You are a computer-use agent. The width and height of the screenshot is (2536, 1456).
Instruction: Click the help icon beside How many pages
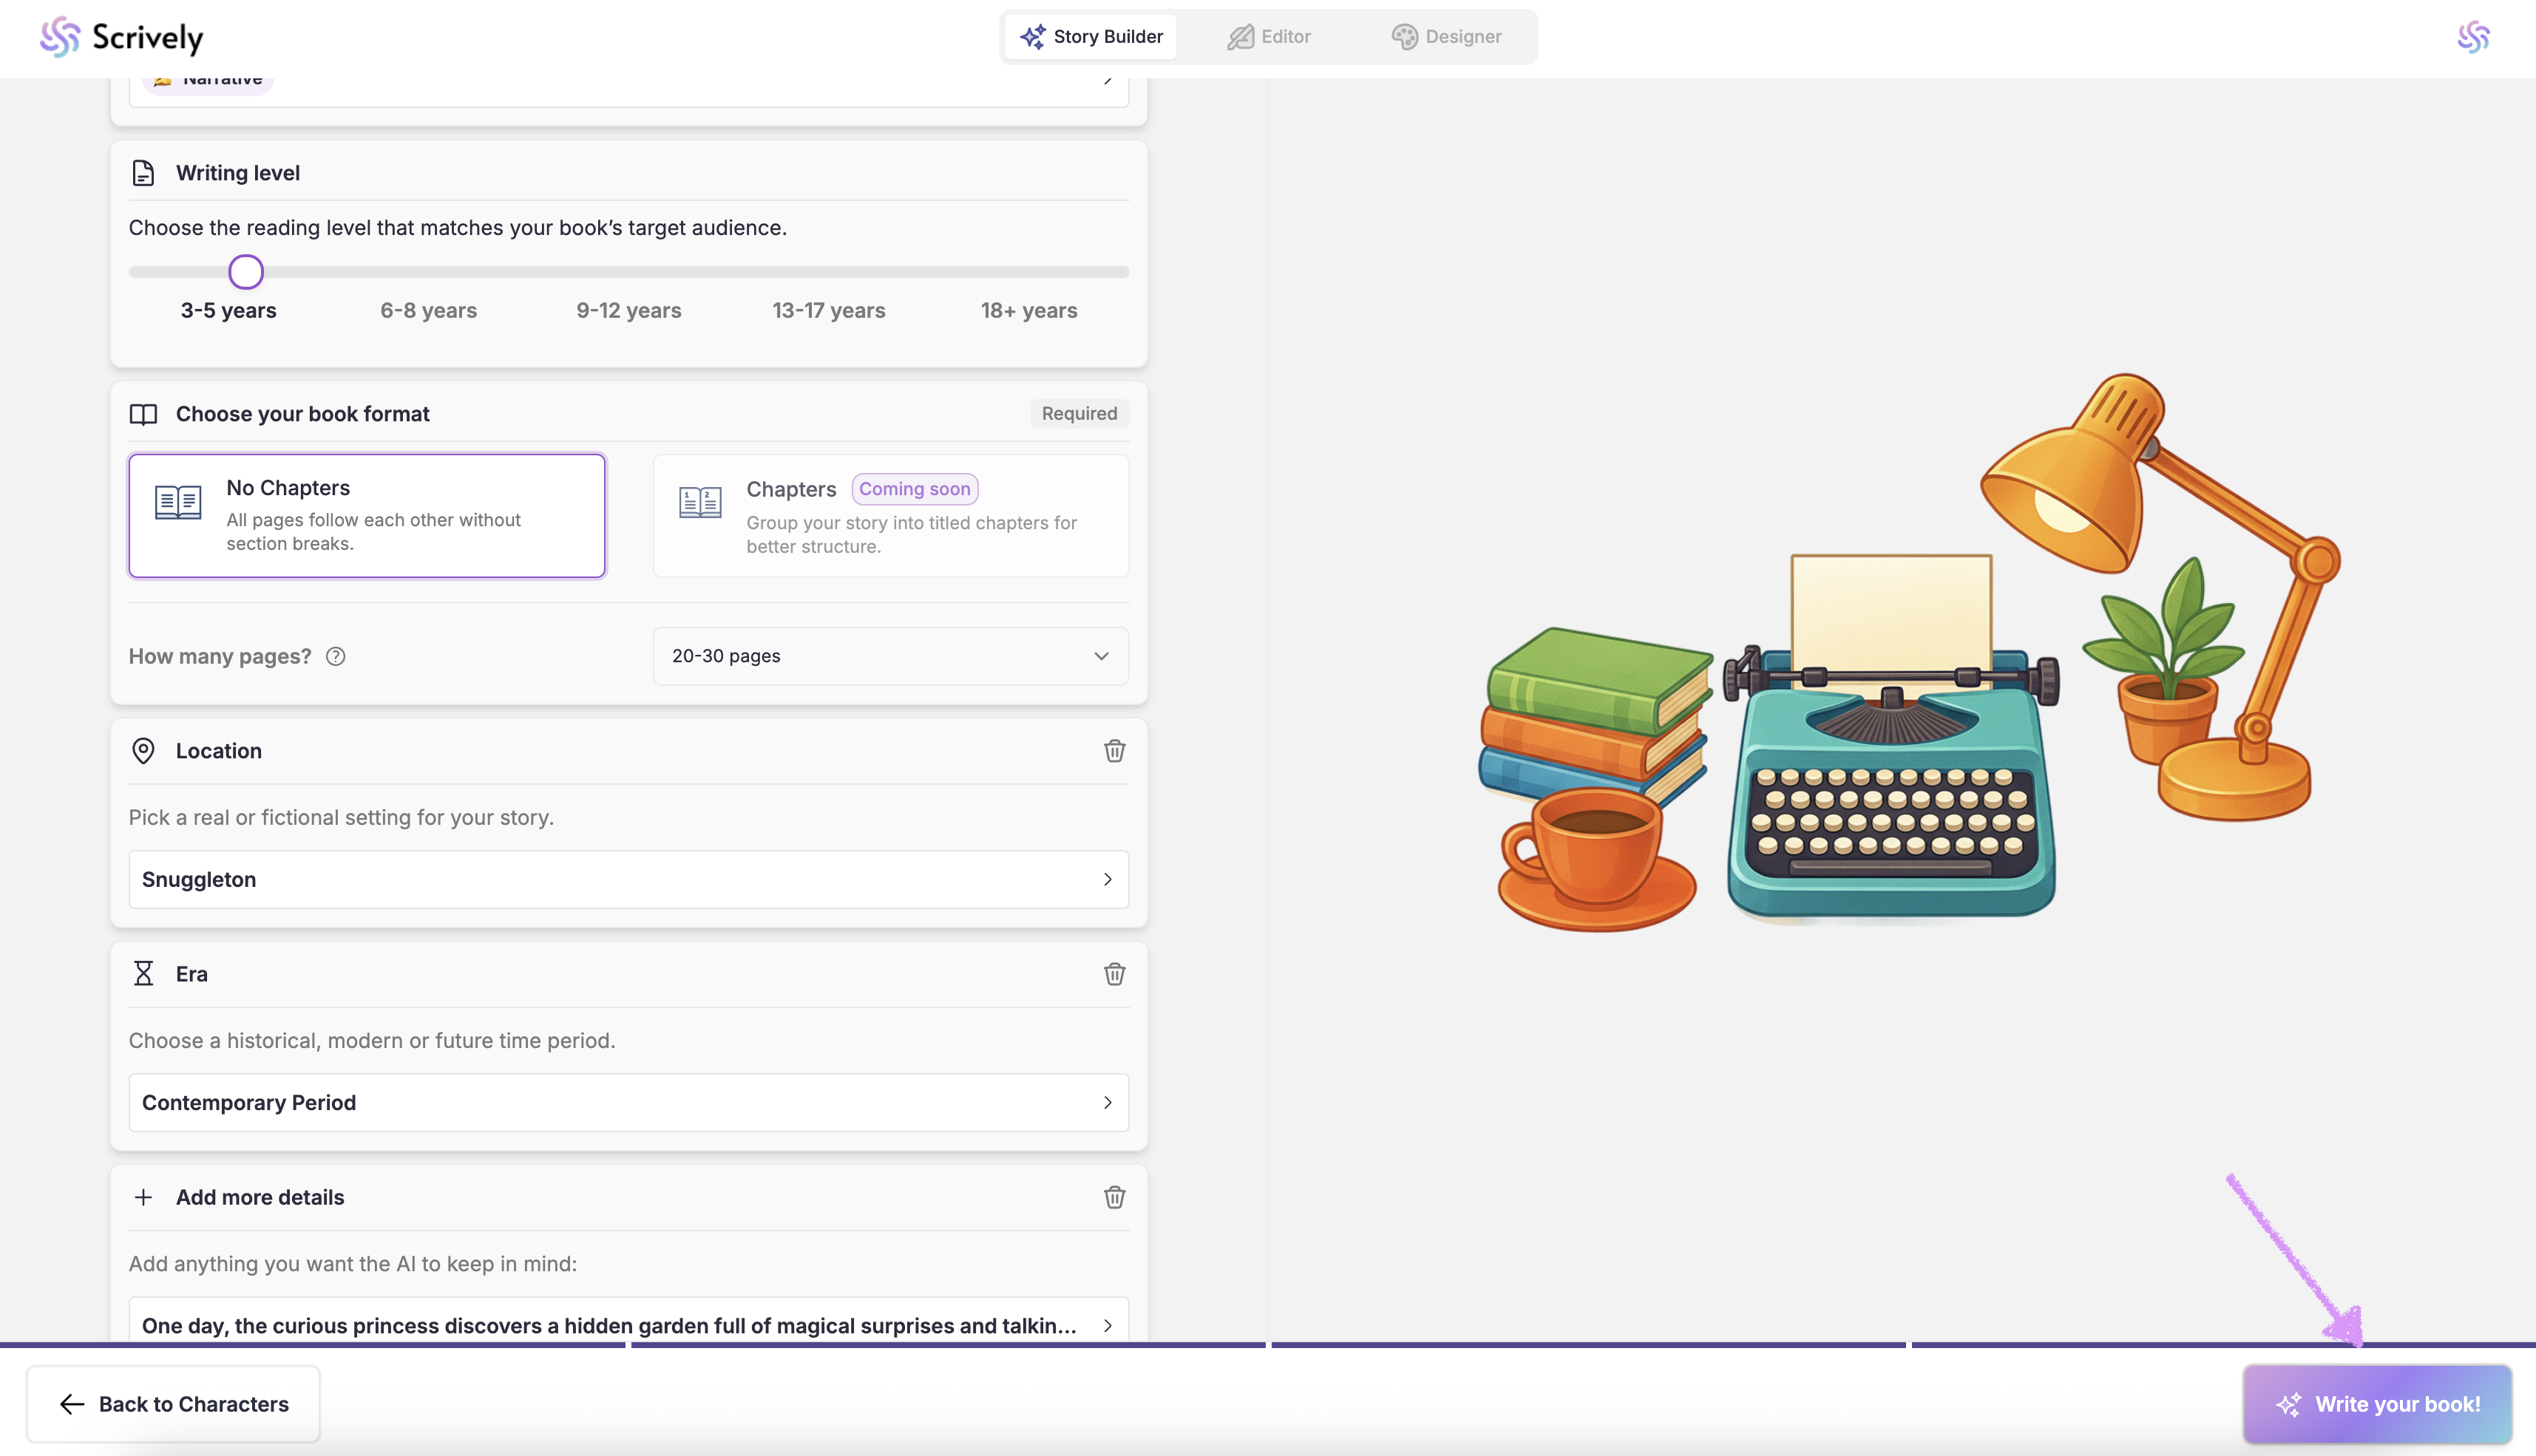(336, 657)
